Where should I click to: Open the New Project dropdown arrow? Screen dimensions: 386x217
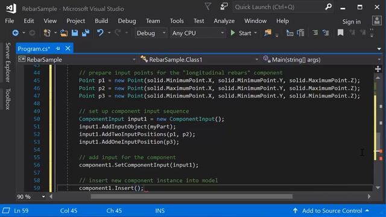pyautogui.click(x=55, y=33)
